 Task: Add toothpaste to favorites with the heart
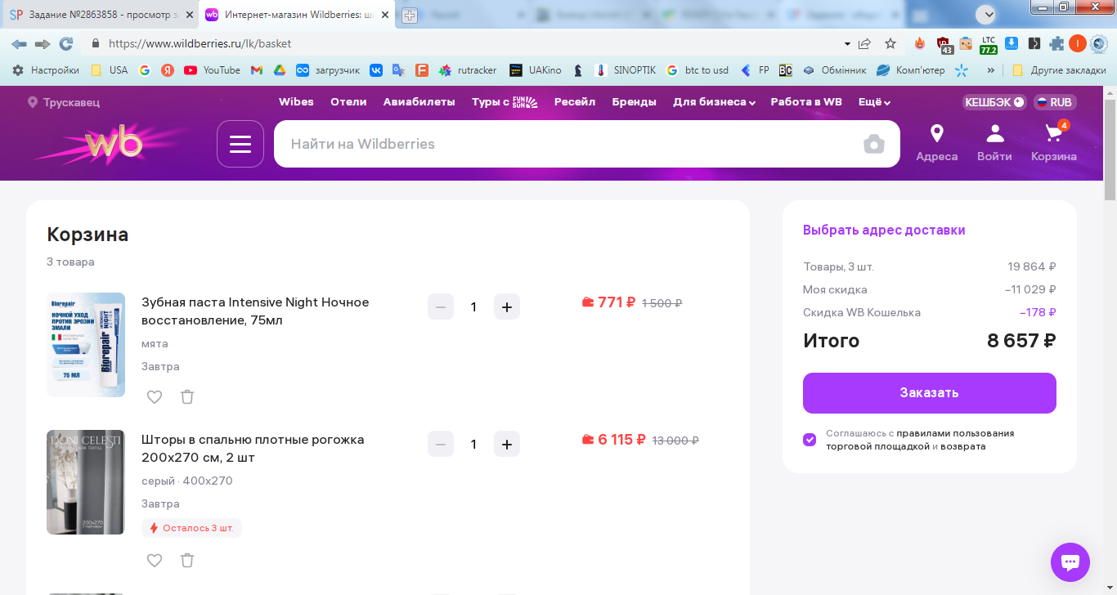(x=155, y=397)
